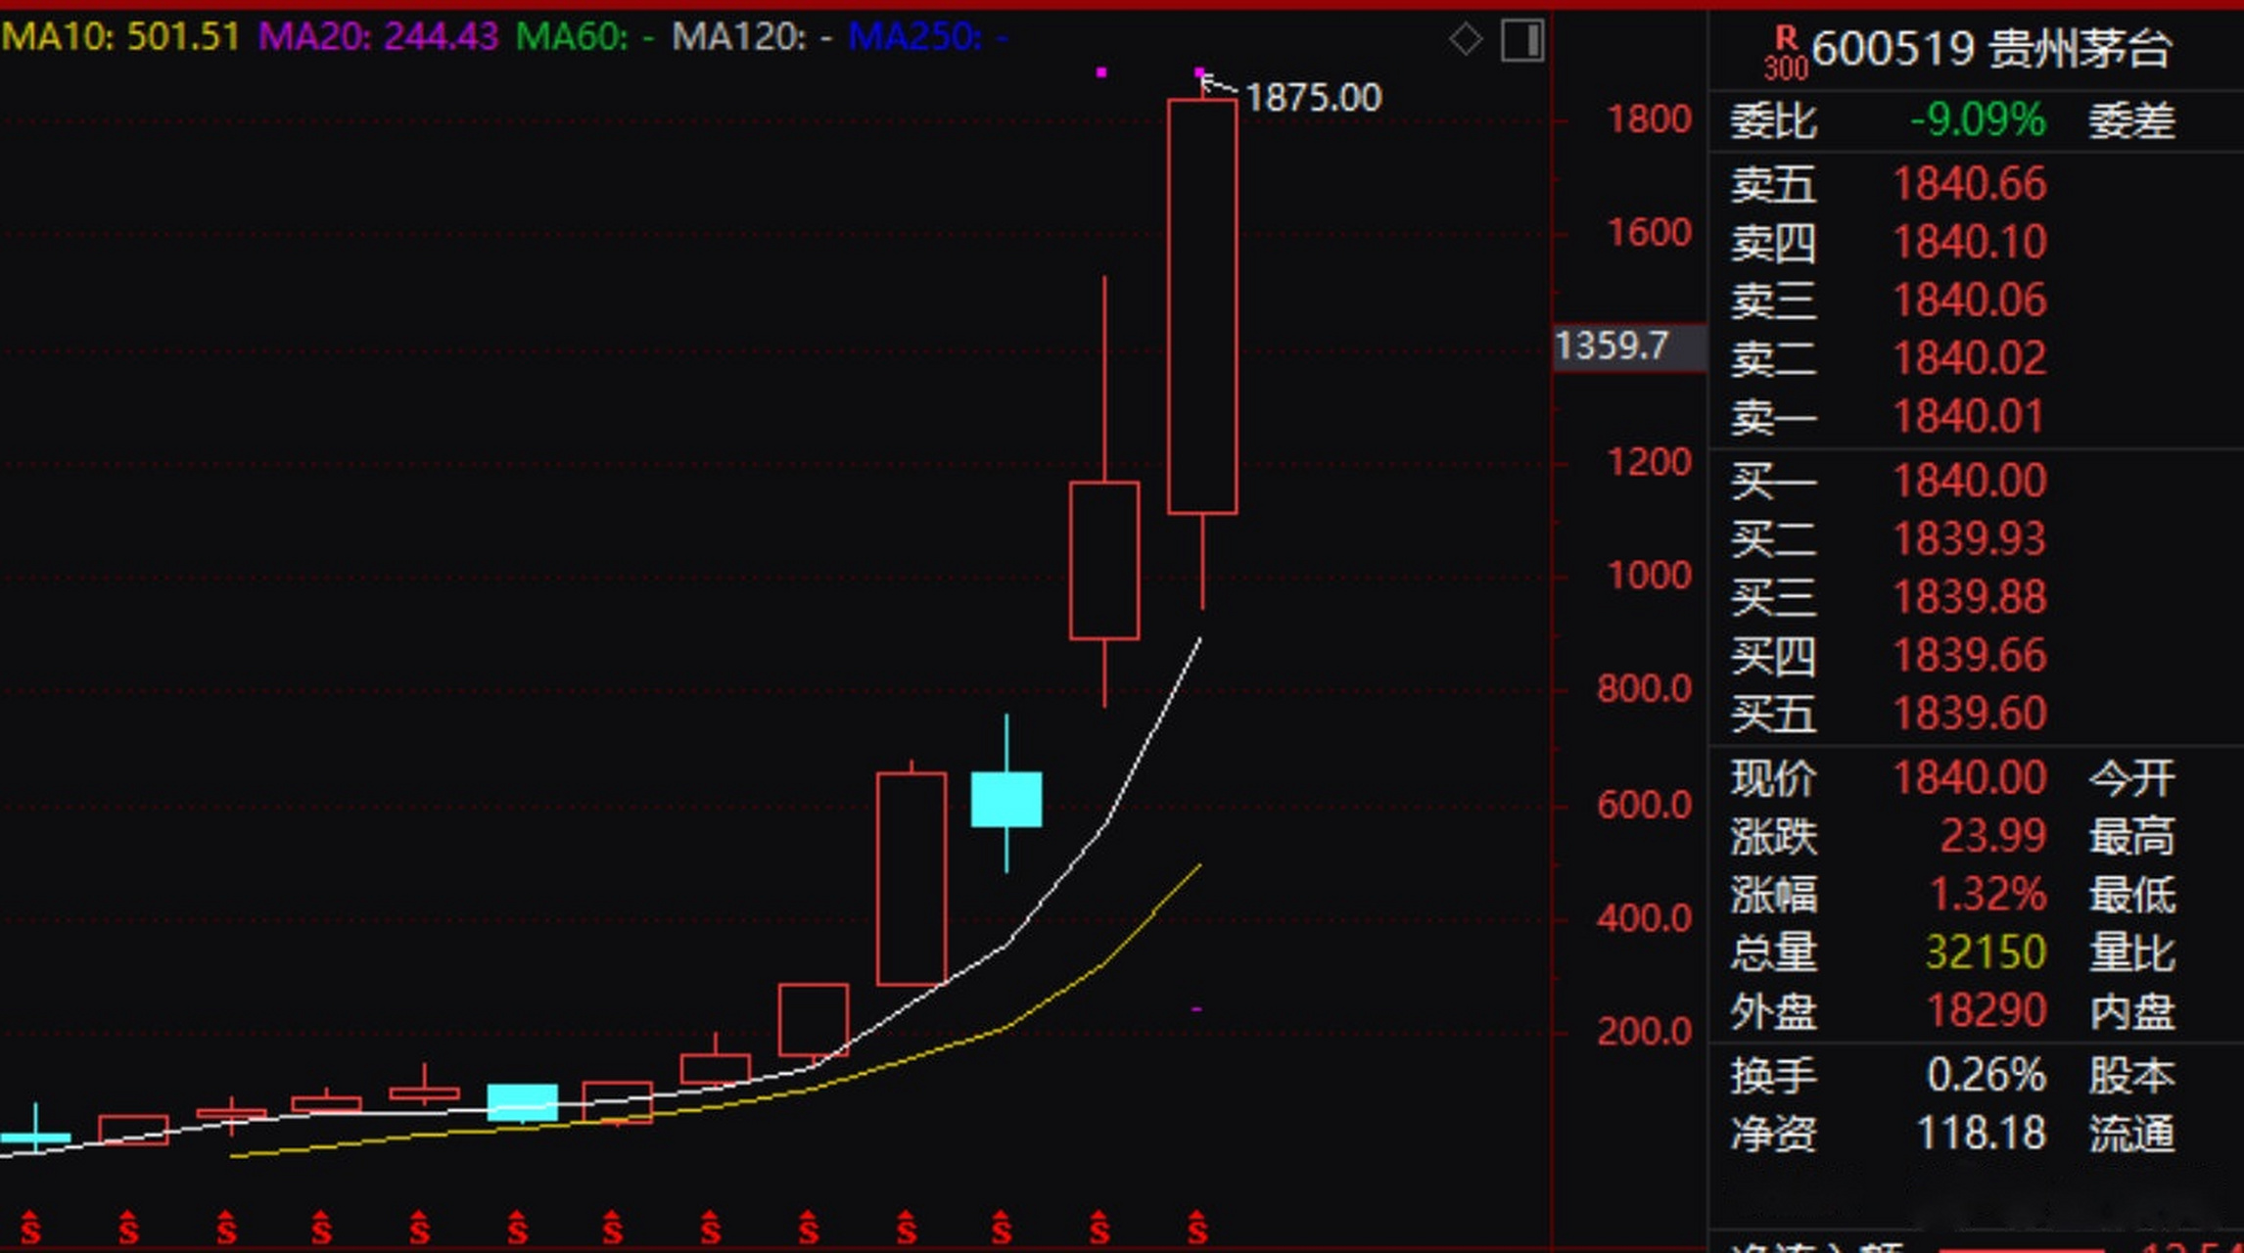Select the green MA60 indicator label

point(584,37)
